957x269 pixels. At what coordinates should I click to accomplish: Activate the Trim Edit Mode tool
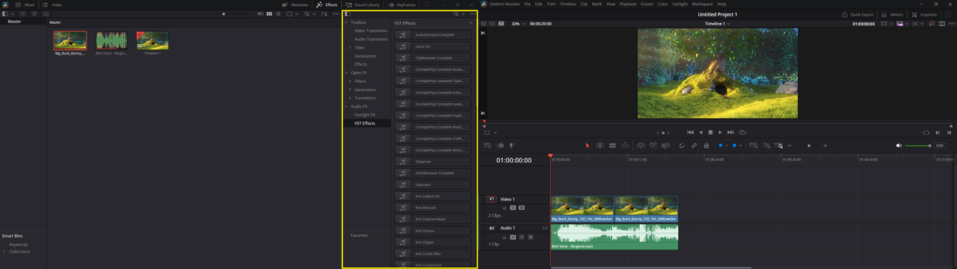(600, 145)
